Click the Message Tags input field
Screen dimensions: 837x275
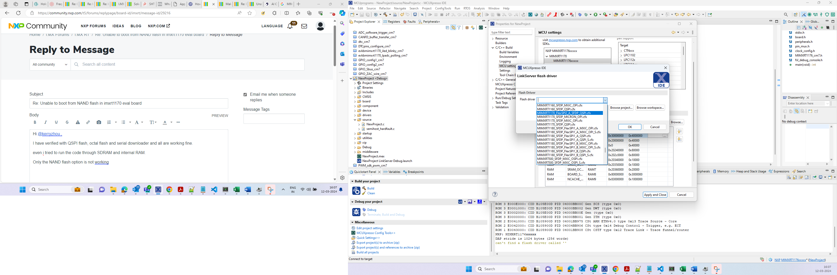[274, 118]
